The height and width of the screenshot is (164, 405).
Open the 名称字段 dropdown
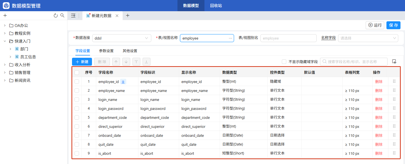(368, 38)
